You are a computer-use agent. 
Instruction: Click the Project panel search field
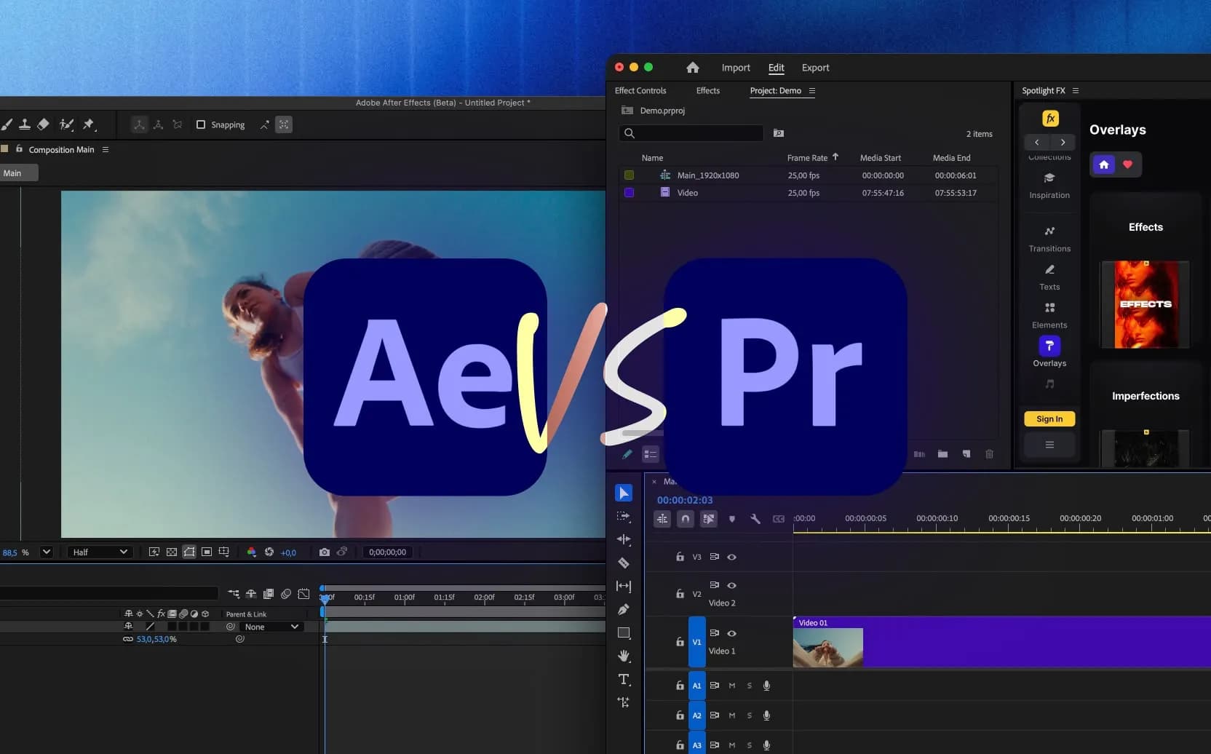click(x=691, y=133)
